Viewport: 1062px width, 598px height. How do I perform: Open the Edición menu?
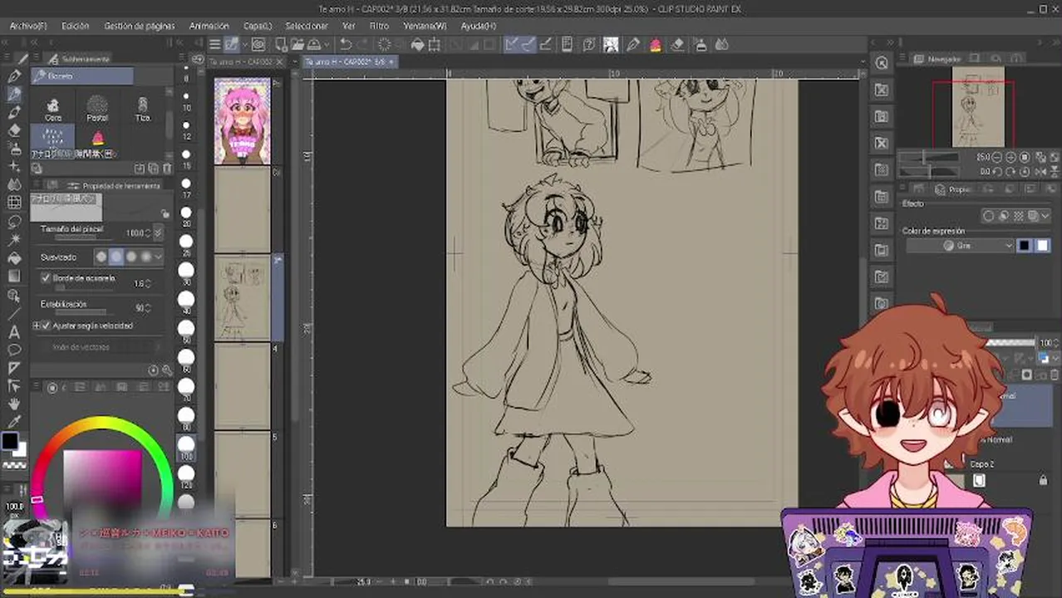pyautogui.click(x=76, y=26)
